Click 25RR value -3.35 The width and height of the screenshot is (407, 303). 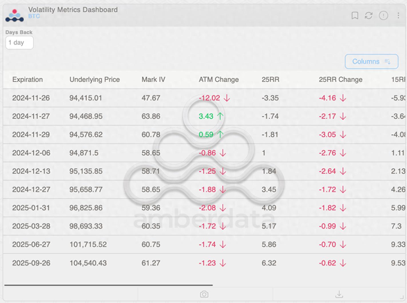pos(270,98)
